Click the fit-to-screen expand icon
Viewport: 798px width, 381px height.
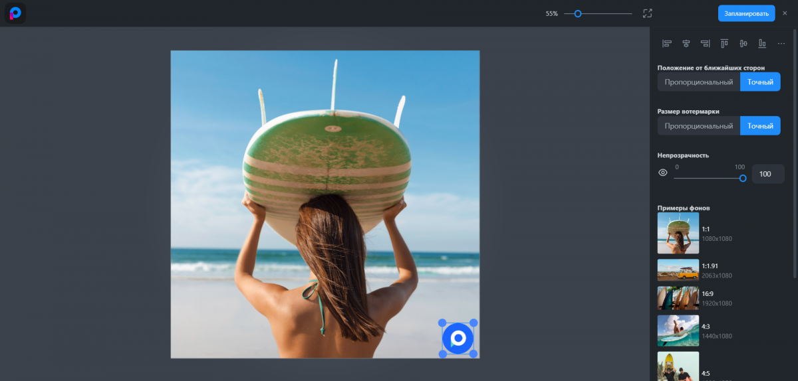point(648,13)
